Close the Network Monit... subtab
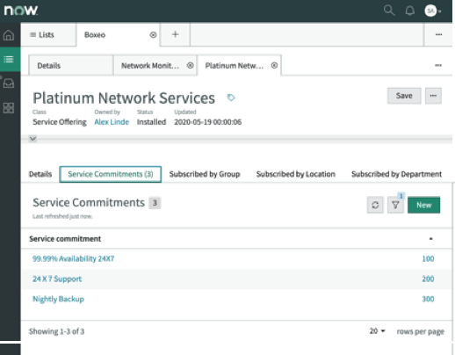The image size is (455, 355). pyautogui.click(x=191, y=65)
